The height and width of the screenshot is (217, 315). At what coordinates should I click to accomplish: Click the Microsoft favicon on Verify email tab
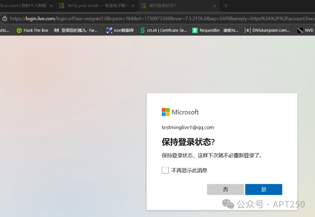point(62,6)
